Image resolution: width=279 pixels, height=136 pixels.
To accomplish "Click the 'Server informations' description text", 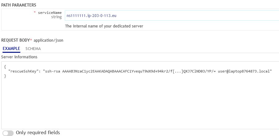I will pyautogui.click(x=19, y=57).
